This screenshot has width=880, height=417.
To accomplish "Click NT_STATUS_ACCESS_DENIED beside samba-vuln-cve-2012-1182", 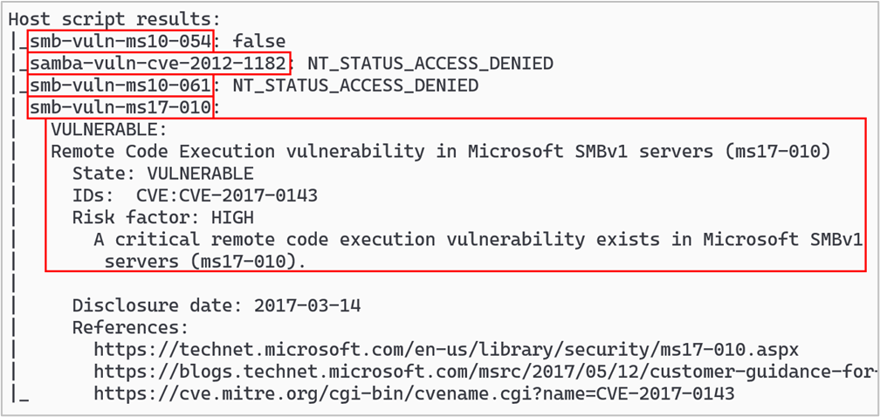I will pos(430,64).
